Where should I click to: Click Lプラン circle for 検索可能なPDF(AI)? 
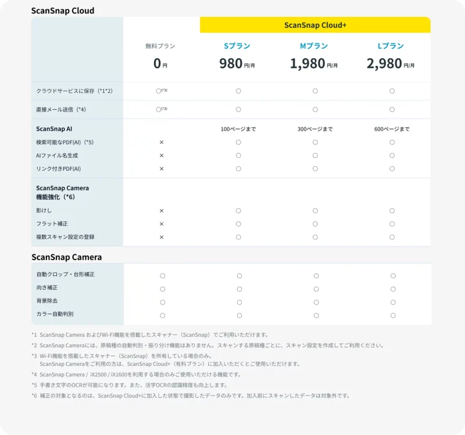(x=392, y=142)
